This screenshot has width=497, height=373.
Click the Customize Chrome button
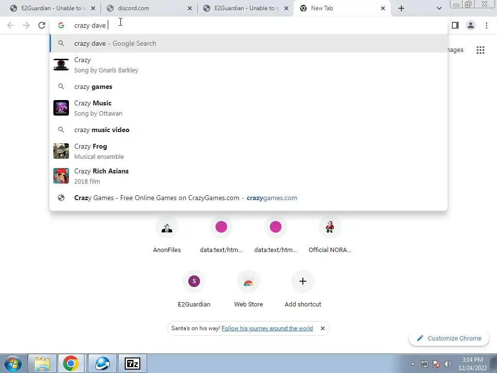(449, 338)
